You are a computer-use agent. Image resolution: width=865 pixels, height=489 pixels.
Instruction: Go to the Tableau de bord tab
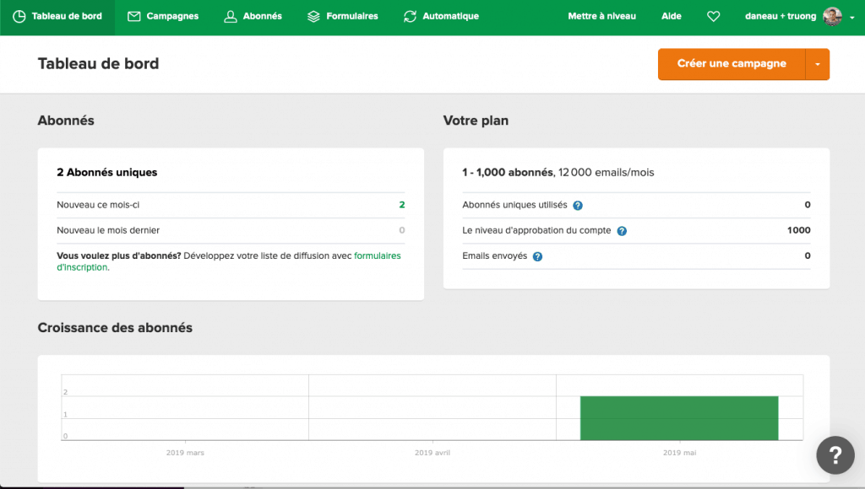pyautogui.click(x=57, y=16)
